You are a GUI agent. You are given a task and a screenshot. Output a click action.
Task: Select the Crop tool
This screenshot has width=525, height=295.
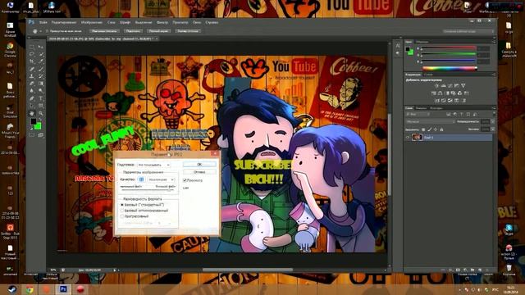[32, 61]
